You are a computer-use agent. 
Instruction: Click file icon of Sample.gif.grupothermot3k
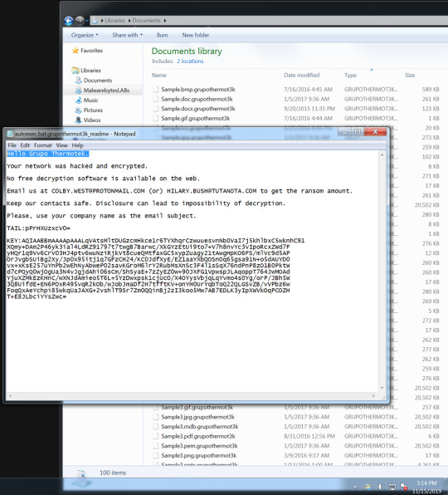[155, 119]
